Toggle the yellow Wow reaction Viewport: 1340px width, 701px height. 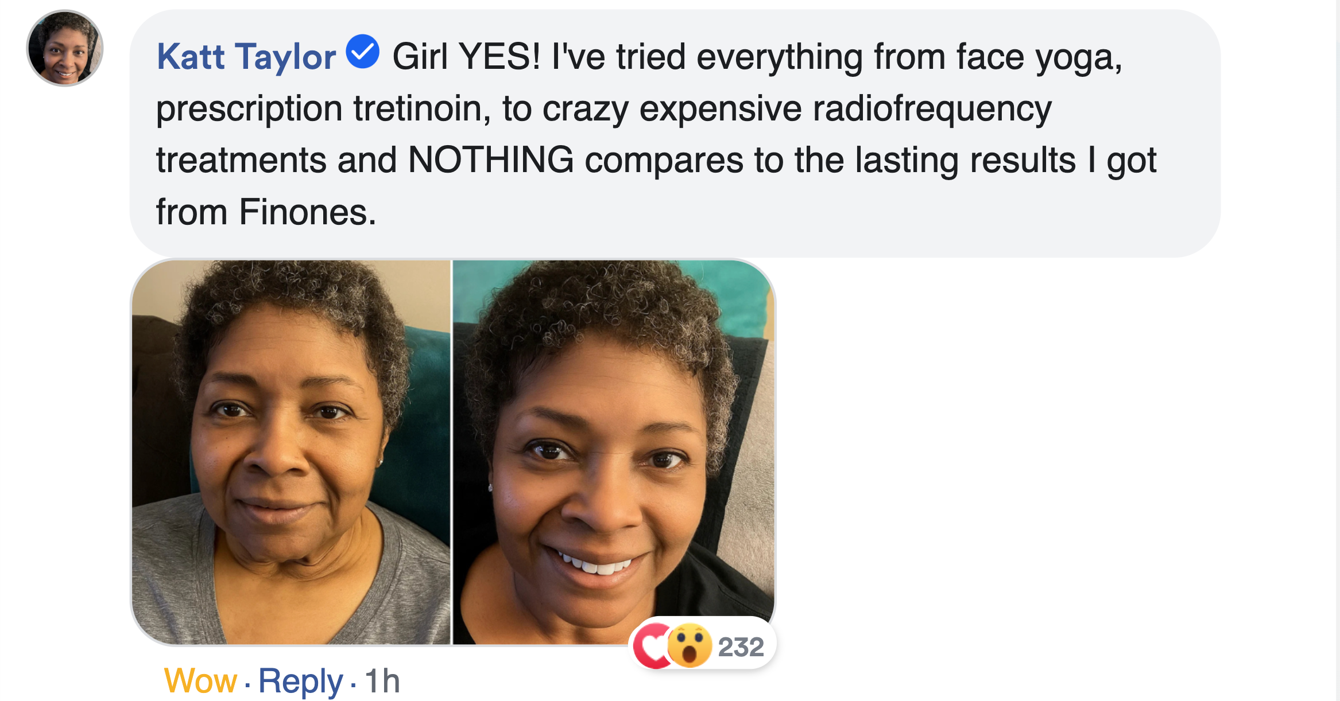coord(200,681)
